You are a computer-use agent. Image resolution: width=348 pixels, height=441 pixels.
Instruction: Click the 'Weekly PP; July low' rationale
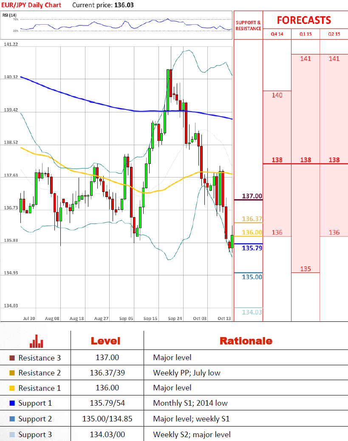(187, 373)
